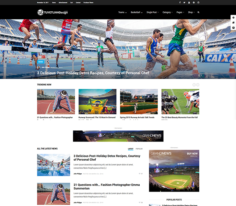Click the Trending Now heading
This screenshot has height=206, width=236.
pos(44,85)
